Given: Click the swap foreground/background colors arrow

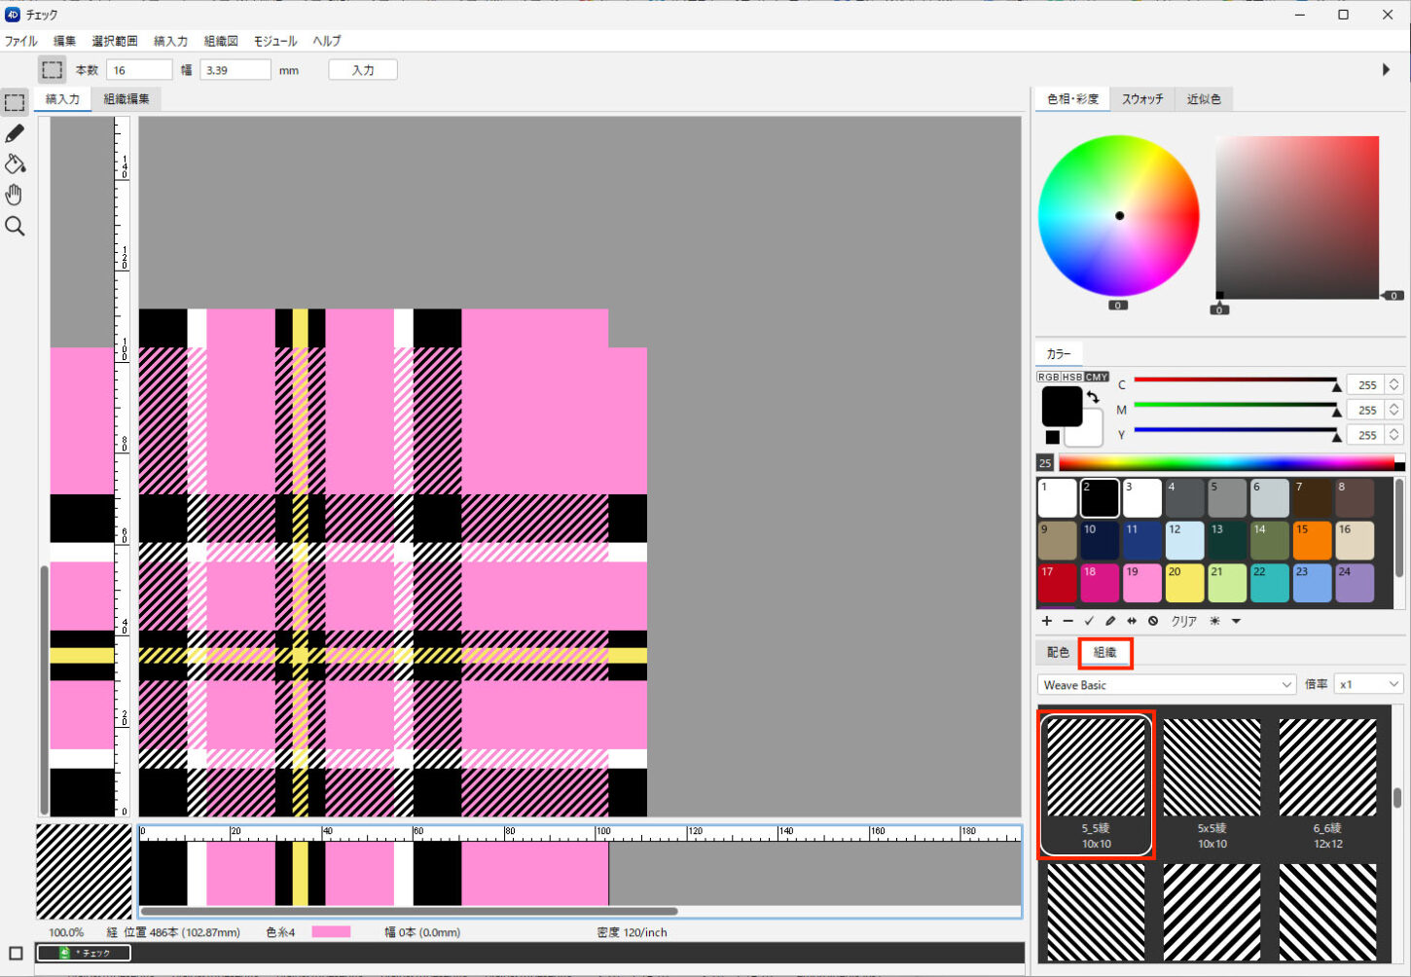Looking at the screenshot, I should (1093, 397).
